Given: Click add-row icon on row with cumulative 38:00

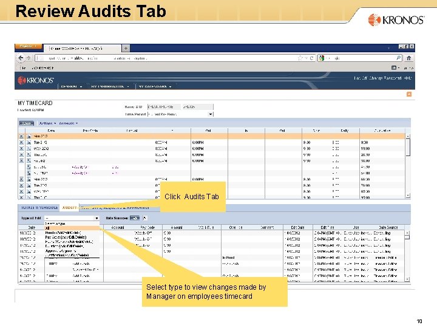Looking at the screenshot, I should [x=29, y=160].
